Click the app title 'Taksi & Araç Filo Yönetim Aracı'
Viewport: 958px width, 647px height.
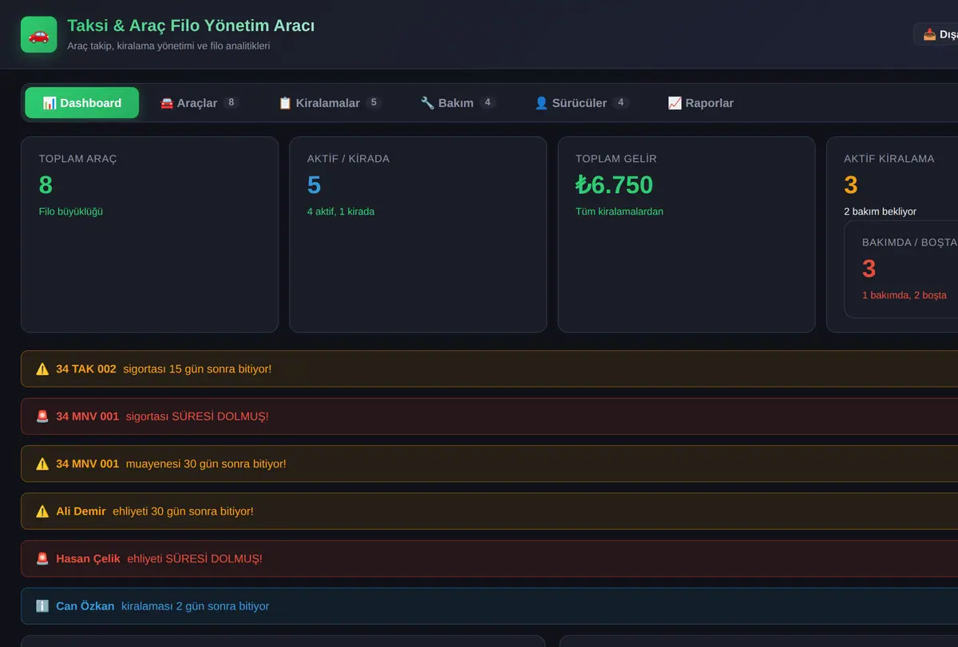[x=191, y=26]
